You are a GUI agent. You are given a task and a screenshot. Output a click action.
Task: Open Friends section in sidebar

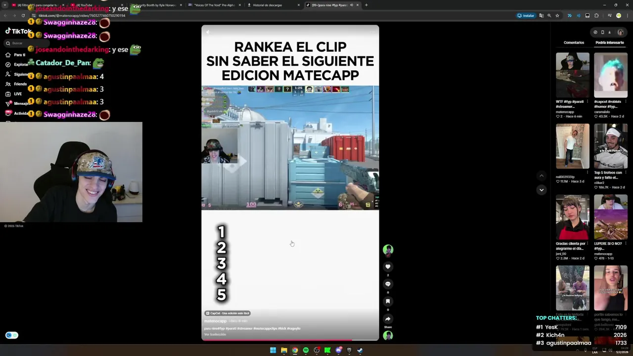click(16, 84)
